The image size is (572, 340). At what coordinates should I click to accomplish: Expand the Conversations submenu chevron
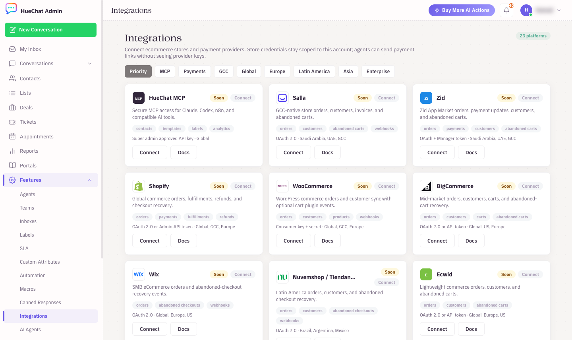[90, 64]
